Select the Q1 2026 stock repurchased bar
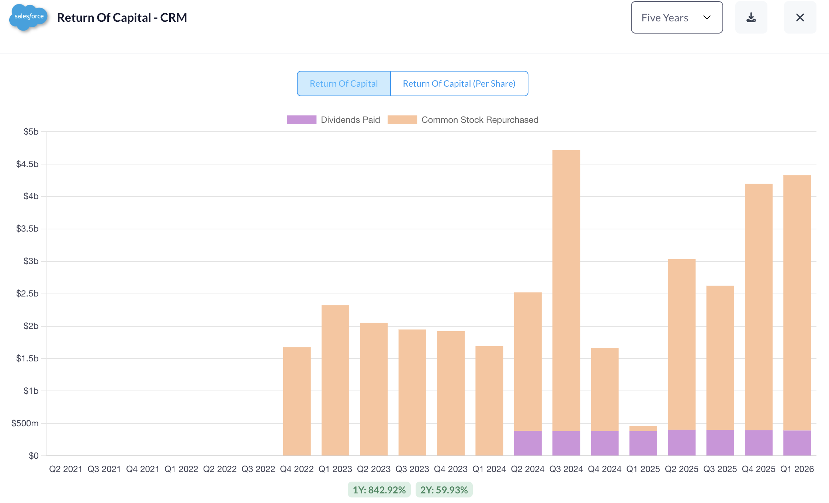 (x=797, y=302)
